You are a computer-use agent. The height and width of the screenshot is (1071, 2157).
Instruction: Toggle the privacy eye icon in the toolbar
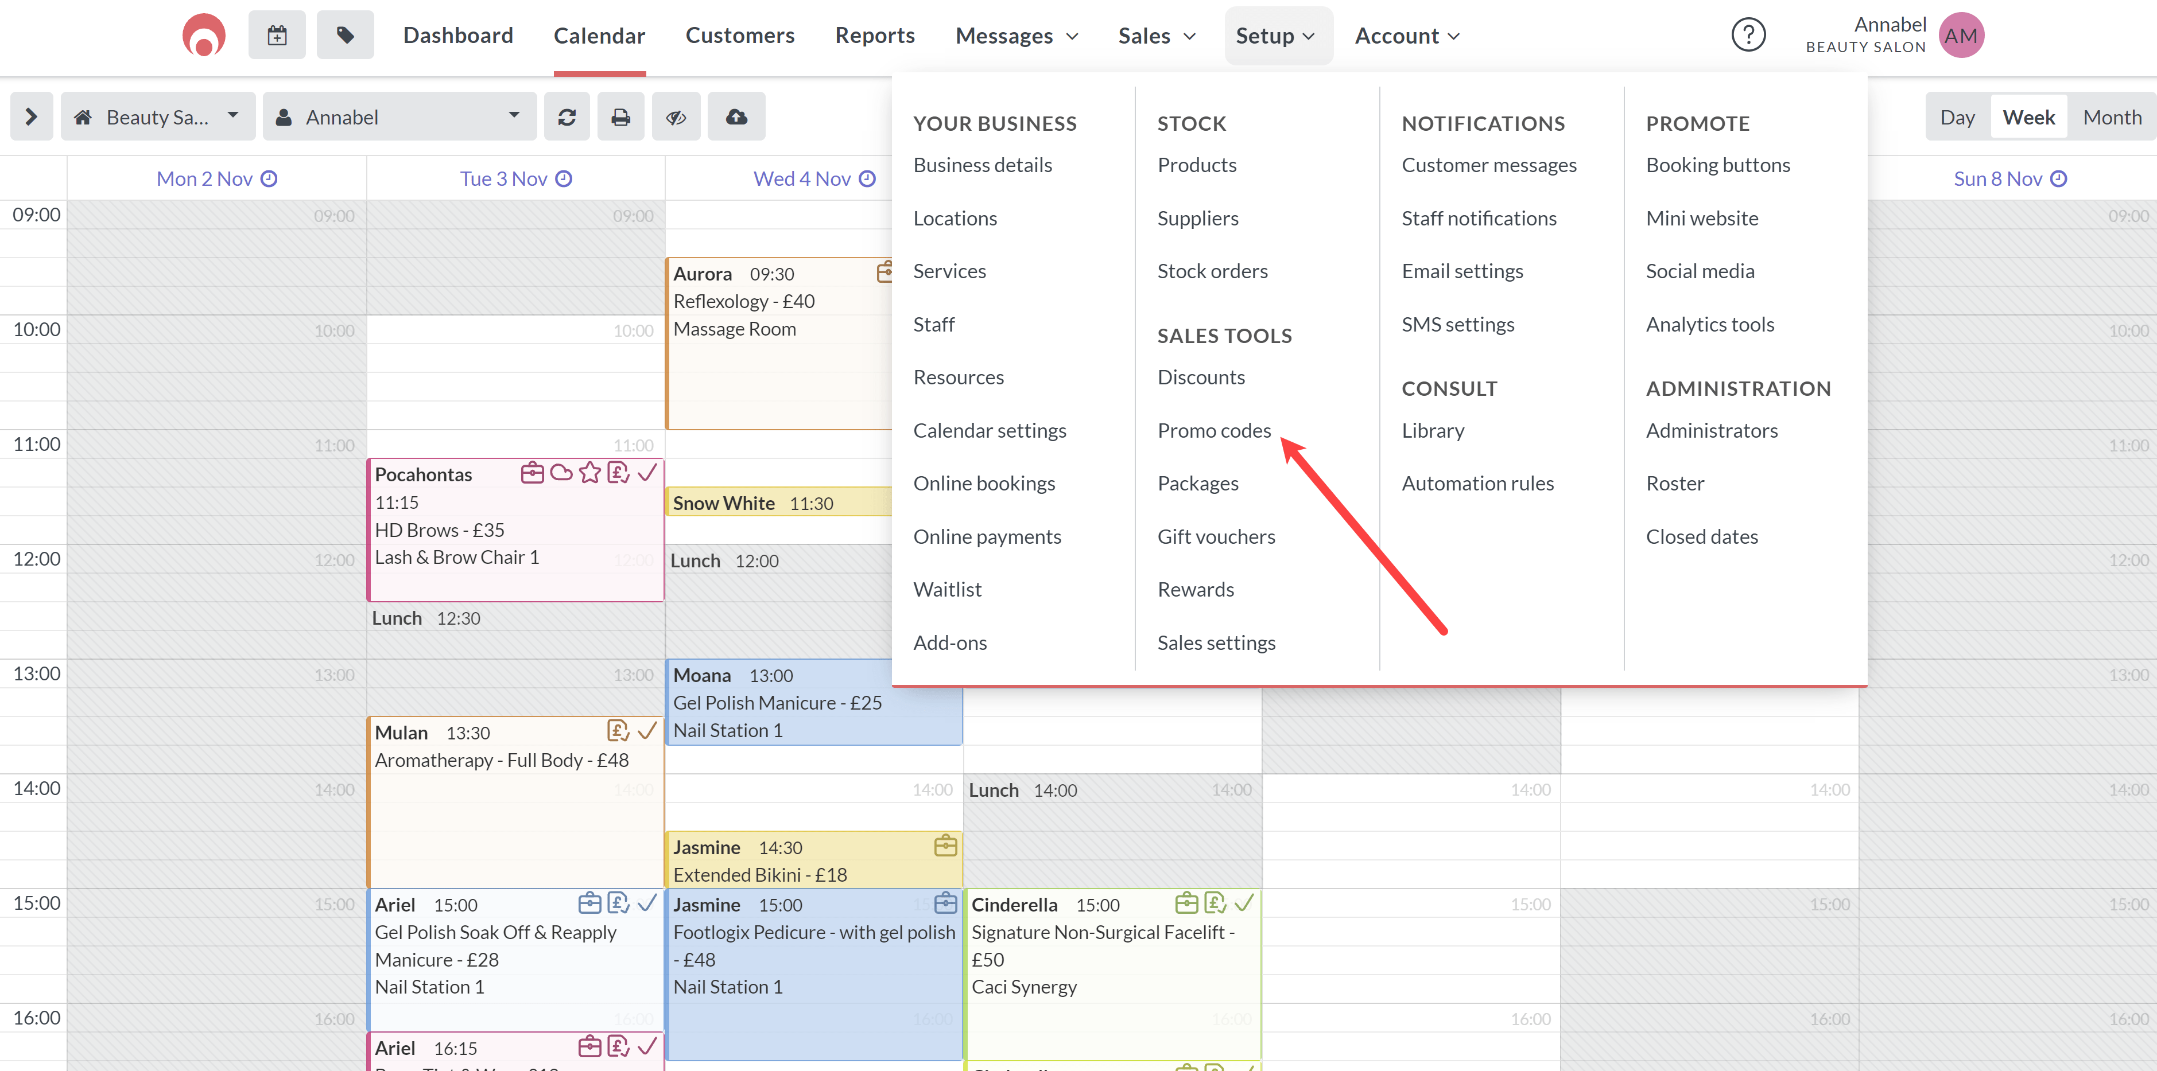pos(676,116)
